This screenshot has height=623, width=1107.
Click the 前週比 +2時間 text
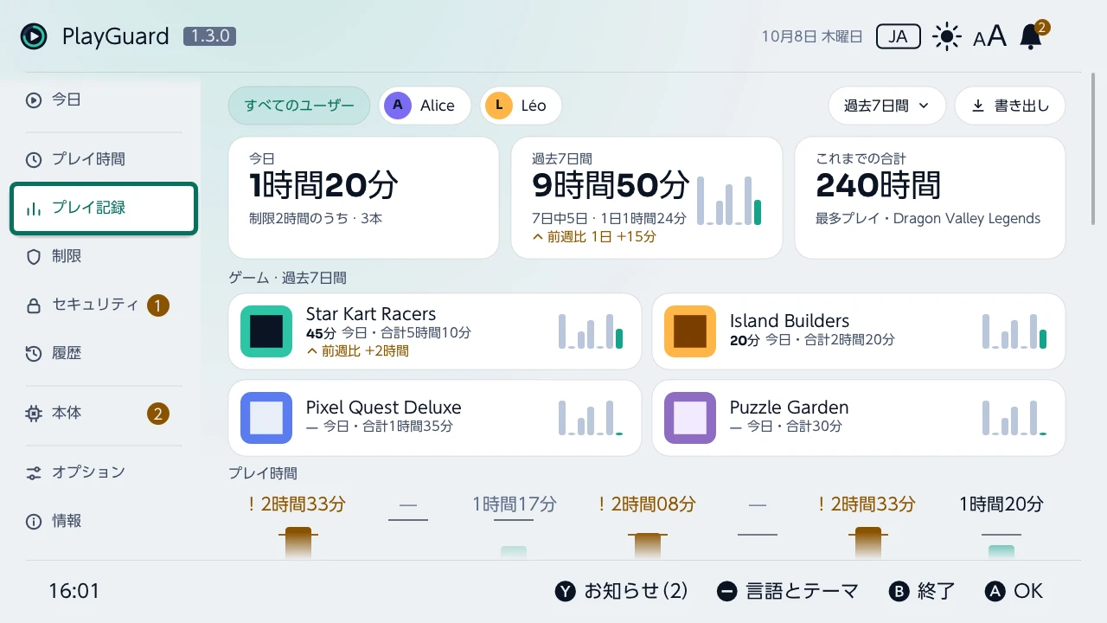[x=357, y=350]
